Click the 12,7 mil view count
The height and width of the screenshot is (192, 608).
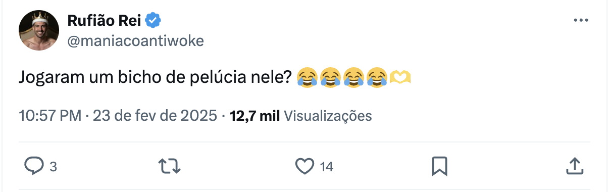coord(255,116)
